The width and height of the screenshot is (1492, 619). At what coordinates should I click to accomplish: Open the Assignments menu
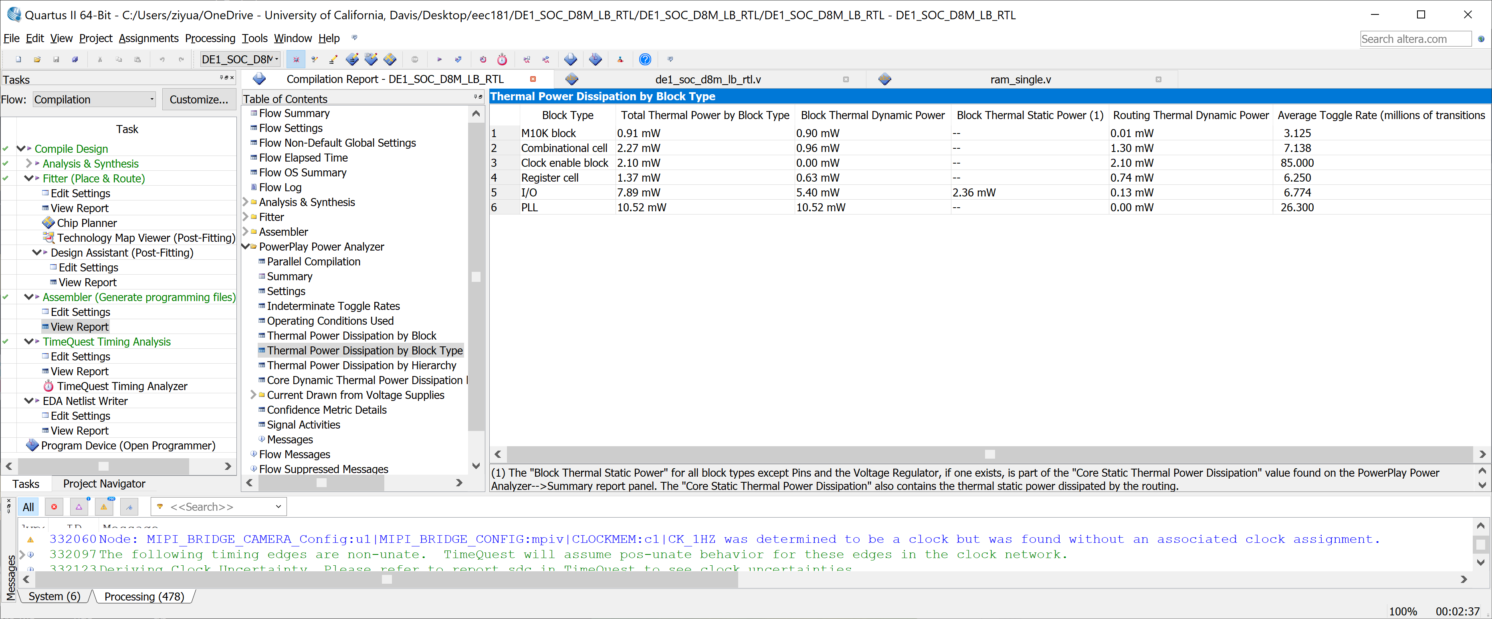(x=148, y=38)
